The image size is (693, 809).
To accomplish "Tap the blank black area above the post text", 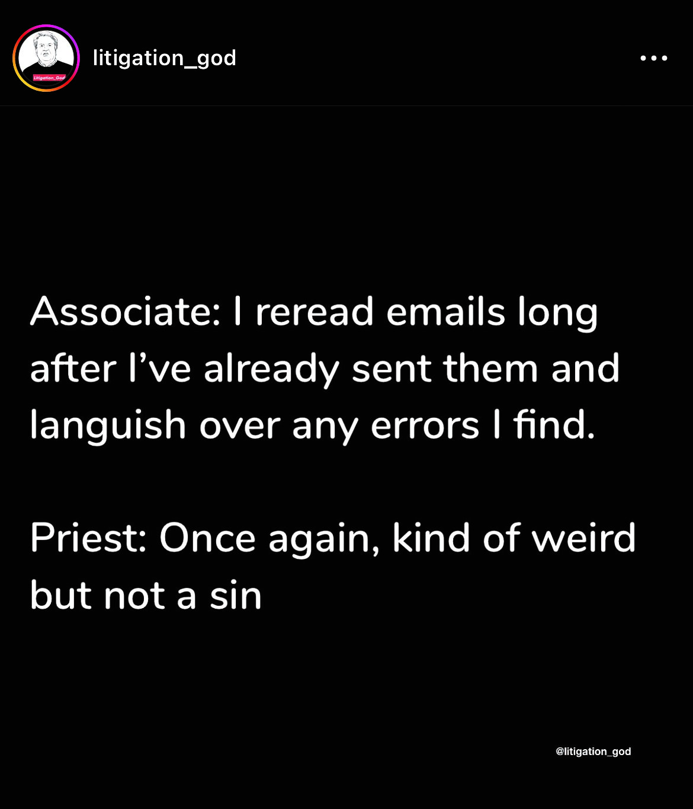I will (x=346, y=196).
